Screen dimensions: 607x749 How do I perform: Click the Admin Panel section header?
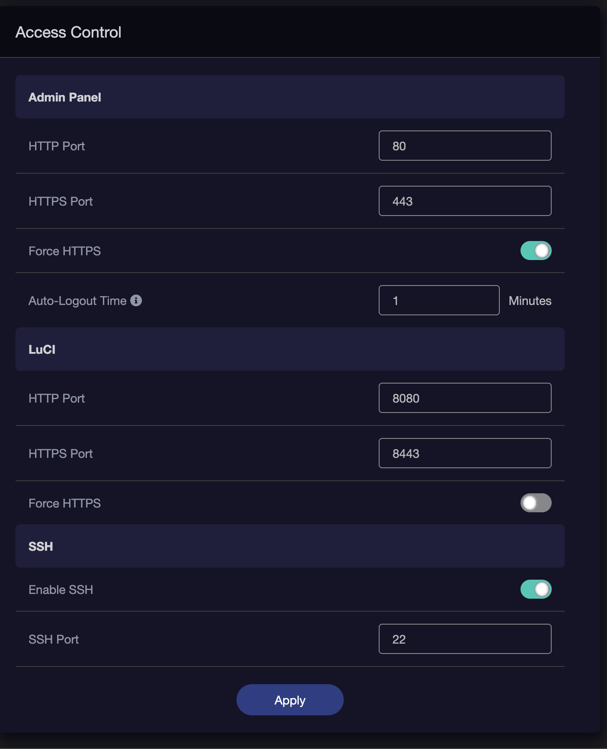point(65,97)
